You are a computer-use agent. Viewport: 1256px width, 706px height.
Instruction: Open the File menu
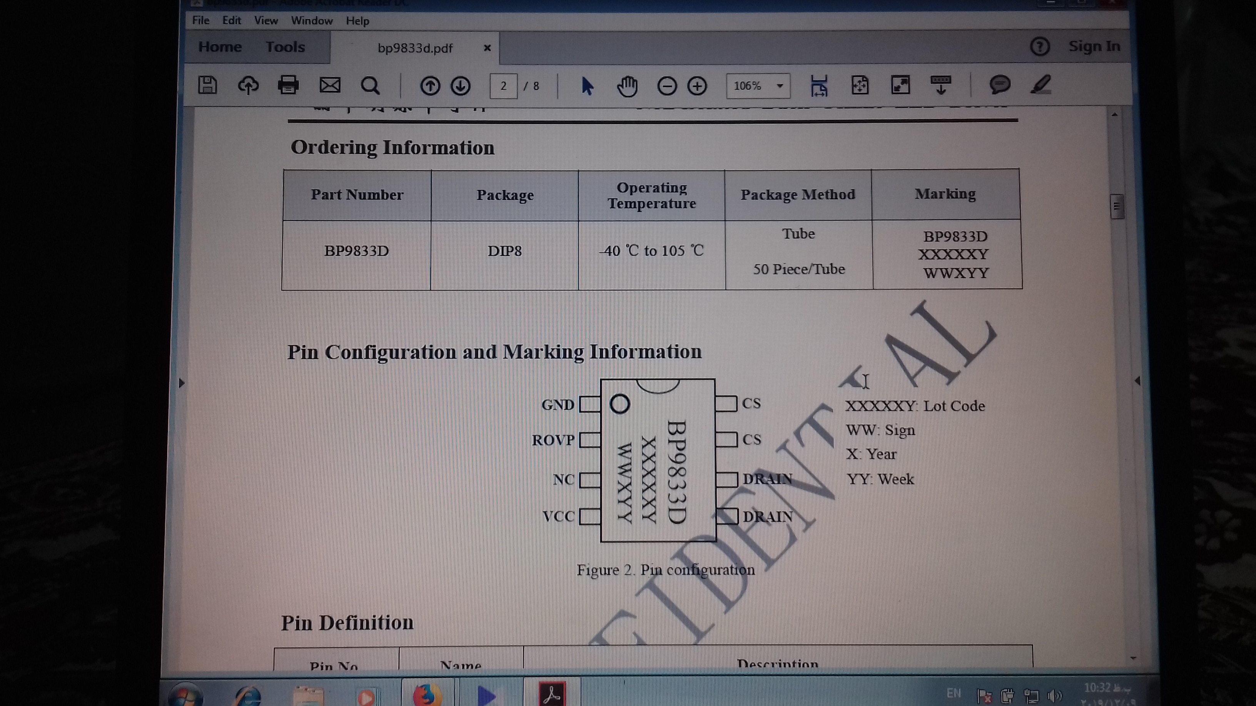coord(200,20)
